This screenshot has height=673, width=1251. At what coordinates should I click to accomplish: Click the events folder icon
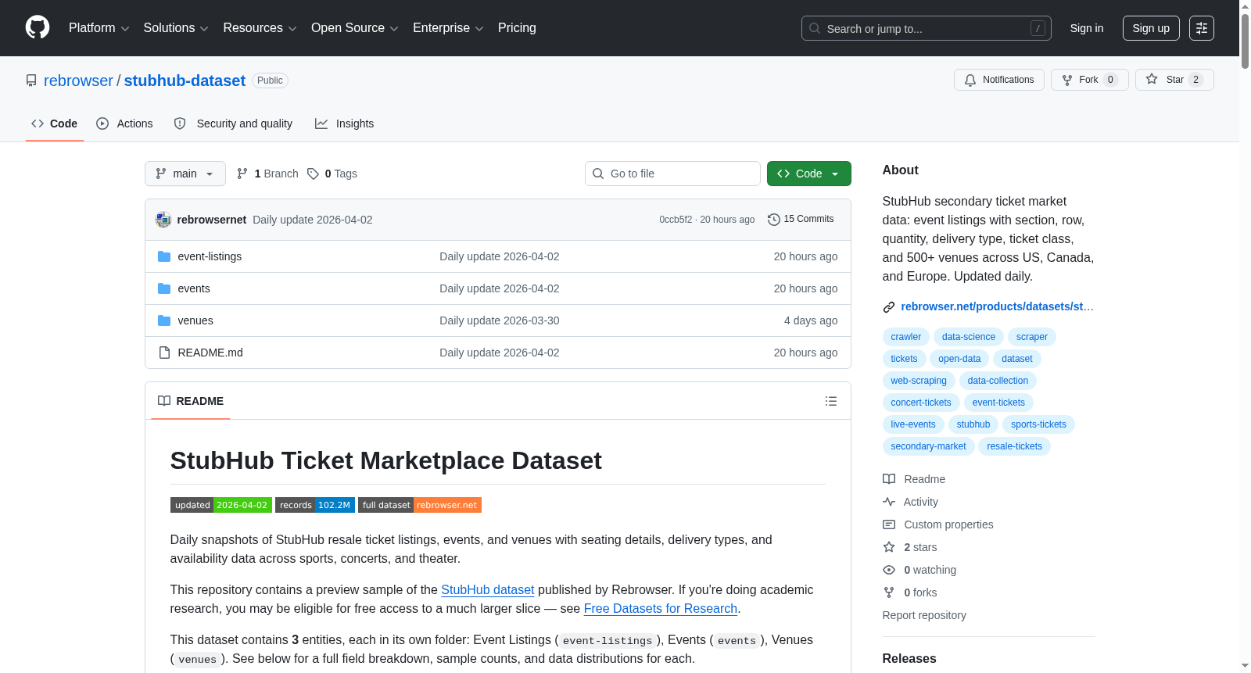[x=164, y=288]
